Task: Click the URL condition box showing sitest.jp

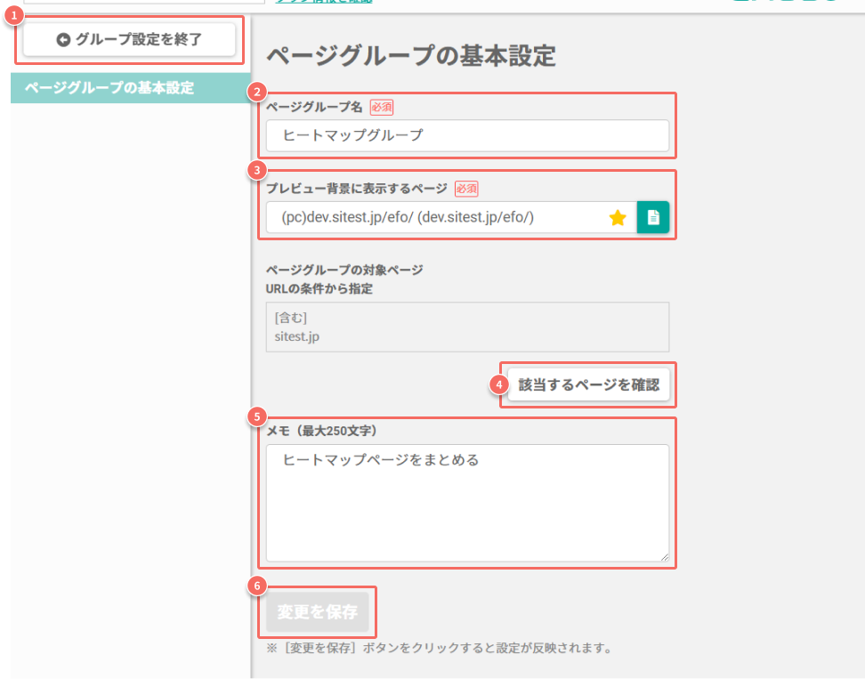Action: 467,327
